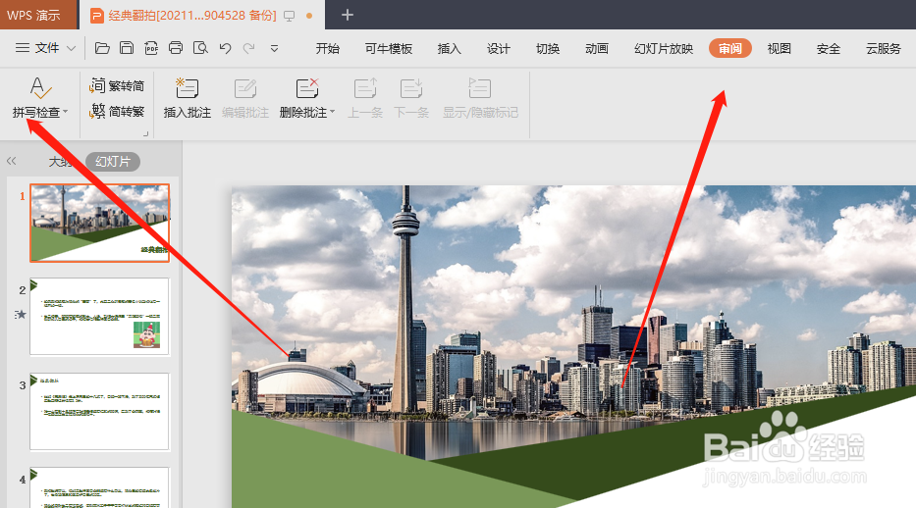Collapse the slide panel with the double chevron
The width and height of the screenshot is (916, 508).
coord(11,161)
